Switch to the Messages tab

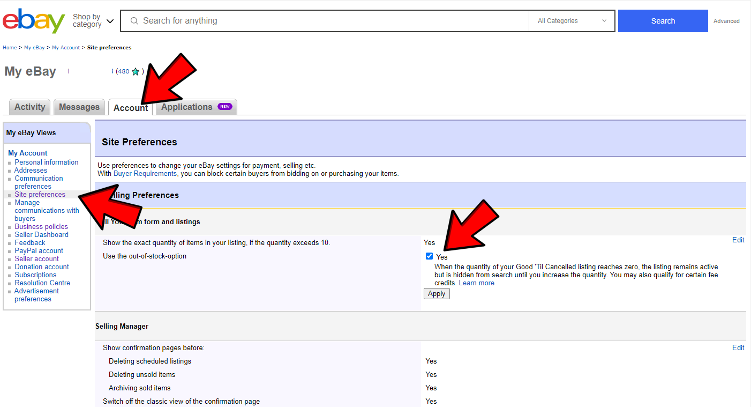point(79,107)
